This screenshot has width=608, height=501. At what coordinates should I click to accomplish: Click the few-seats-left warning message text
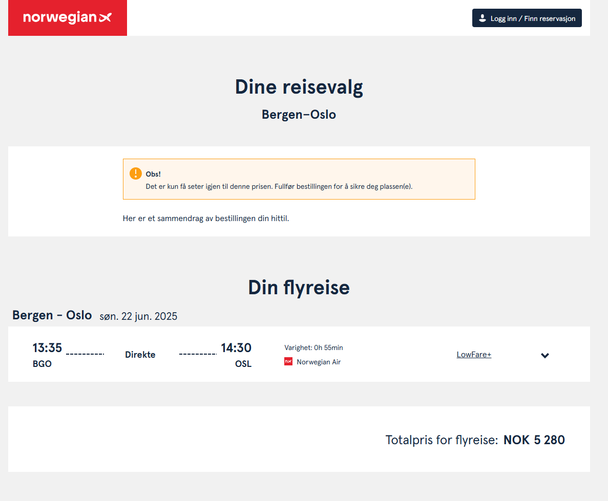click(x=279, y=186)
